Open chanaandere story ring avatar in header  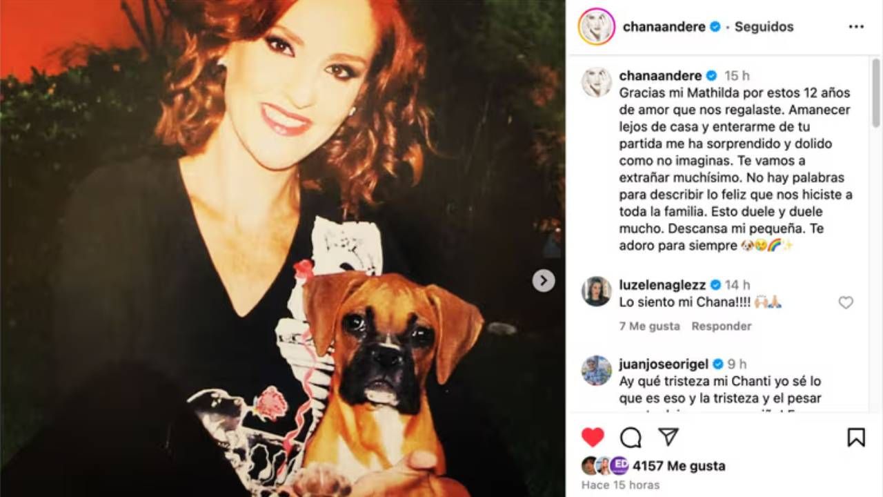(x=596, y=26)
